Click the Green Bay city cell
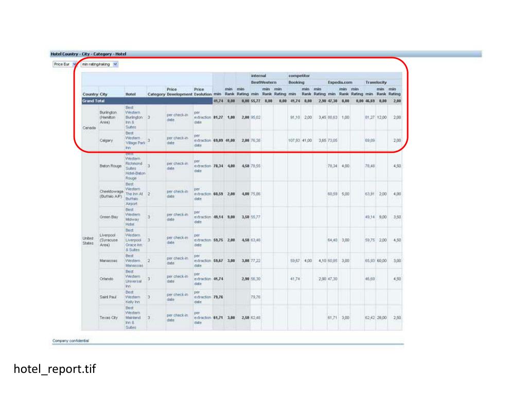The image size is (527, 395). click(x=109, y=217)
